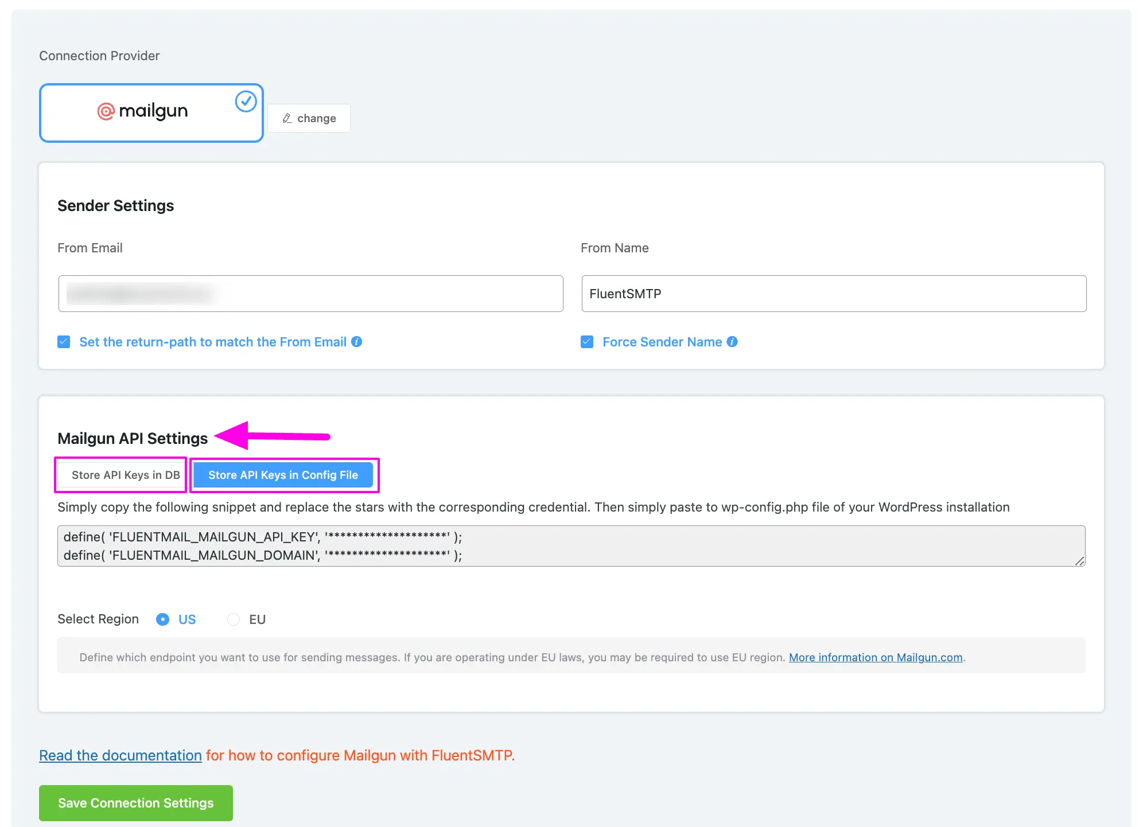Click the Connection Provider label
This screenshot has height=827, width=1143.
99,56
